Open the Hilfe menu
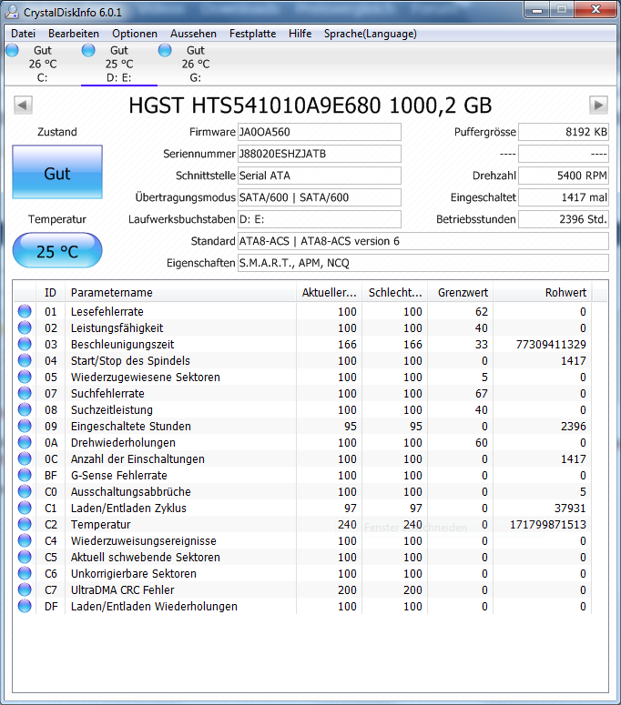This screenshot has width=621, height=705. point(300,34)
